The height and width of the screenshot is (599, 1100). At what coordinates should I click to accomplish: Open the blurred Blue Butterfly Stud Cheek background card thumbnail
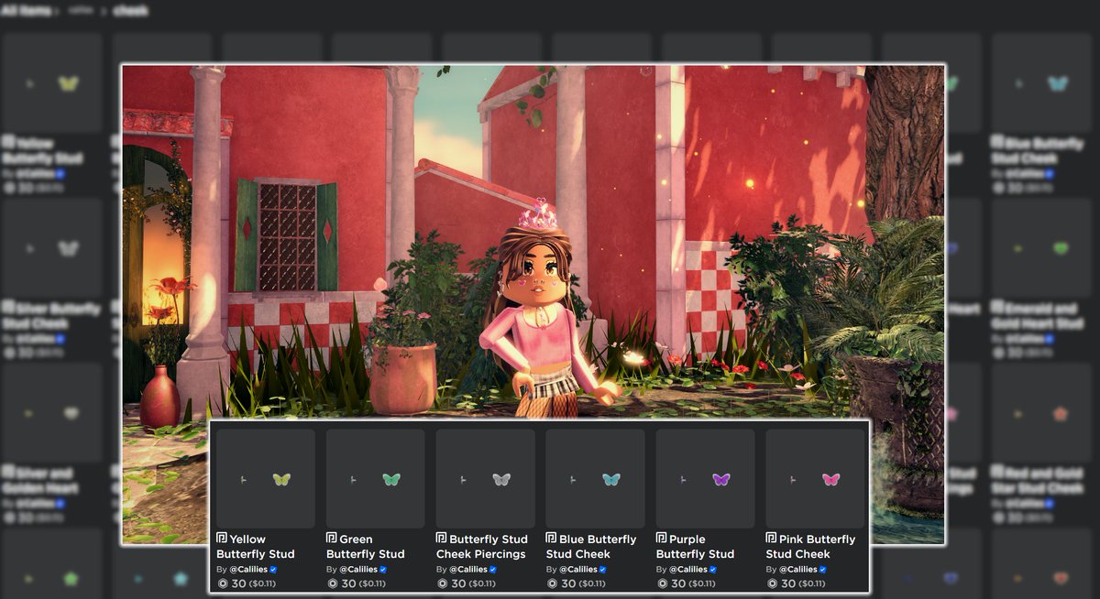[1040, 83]
